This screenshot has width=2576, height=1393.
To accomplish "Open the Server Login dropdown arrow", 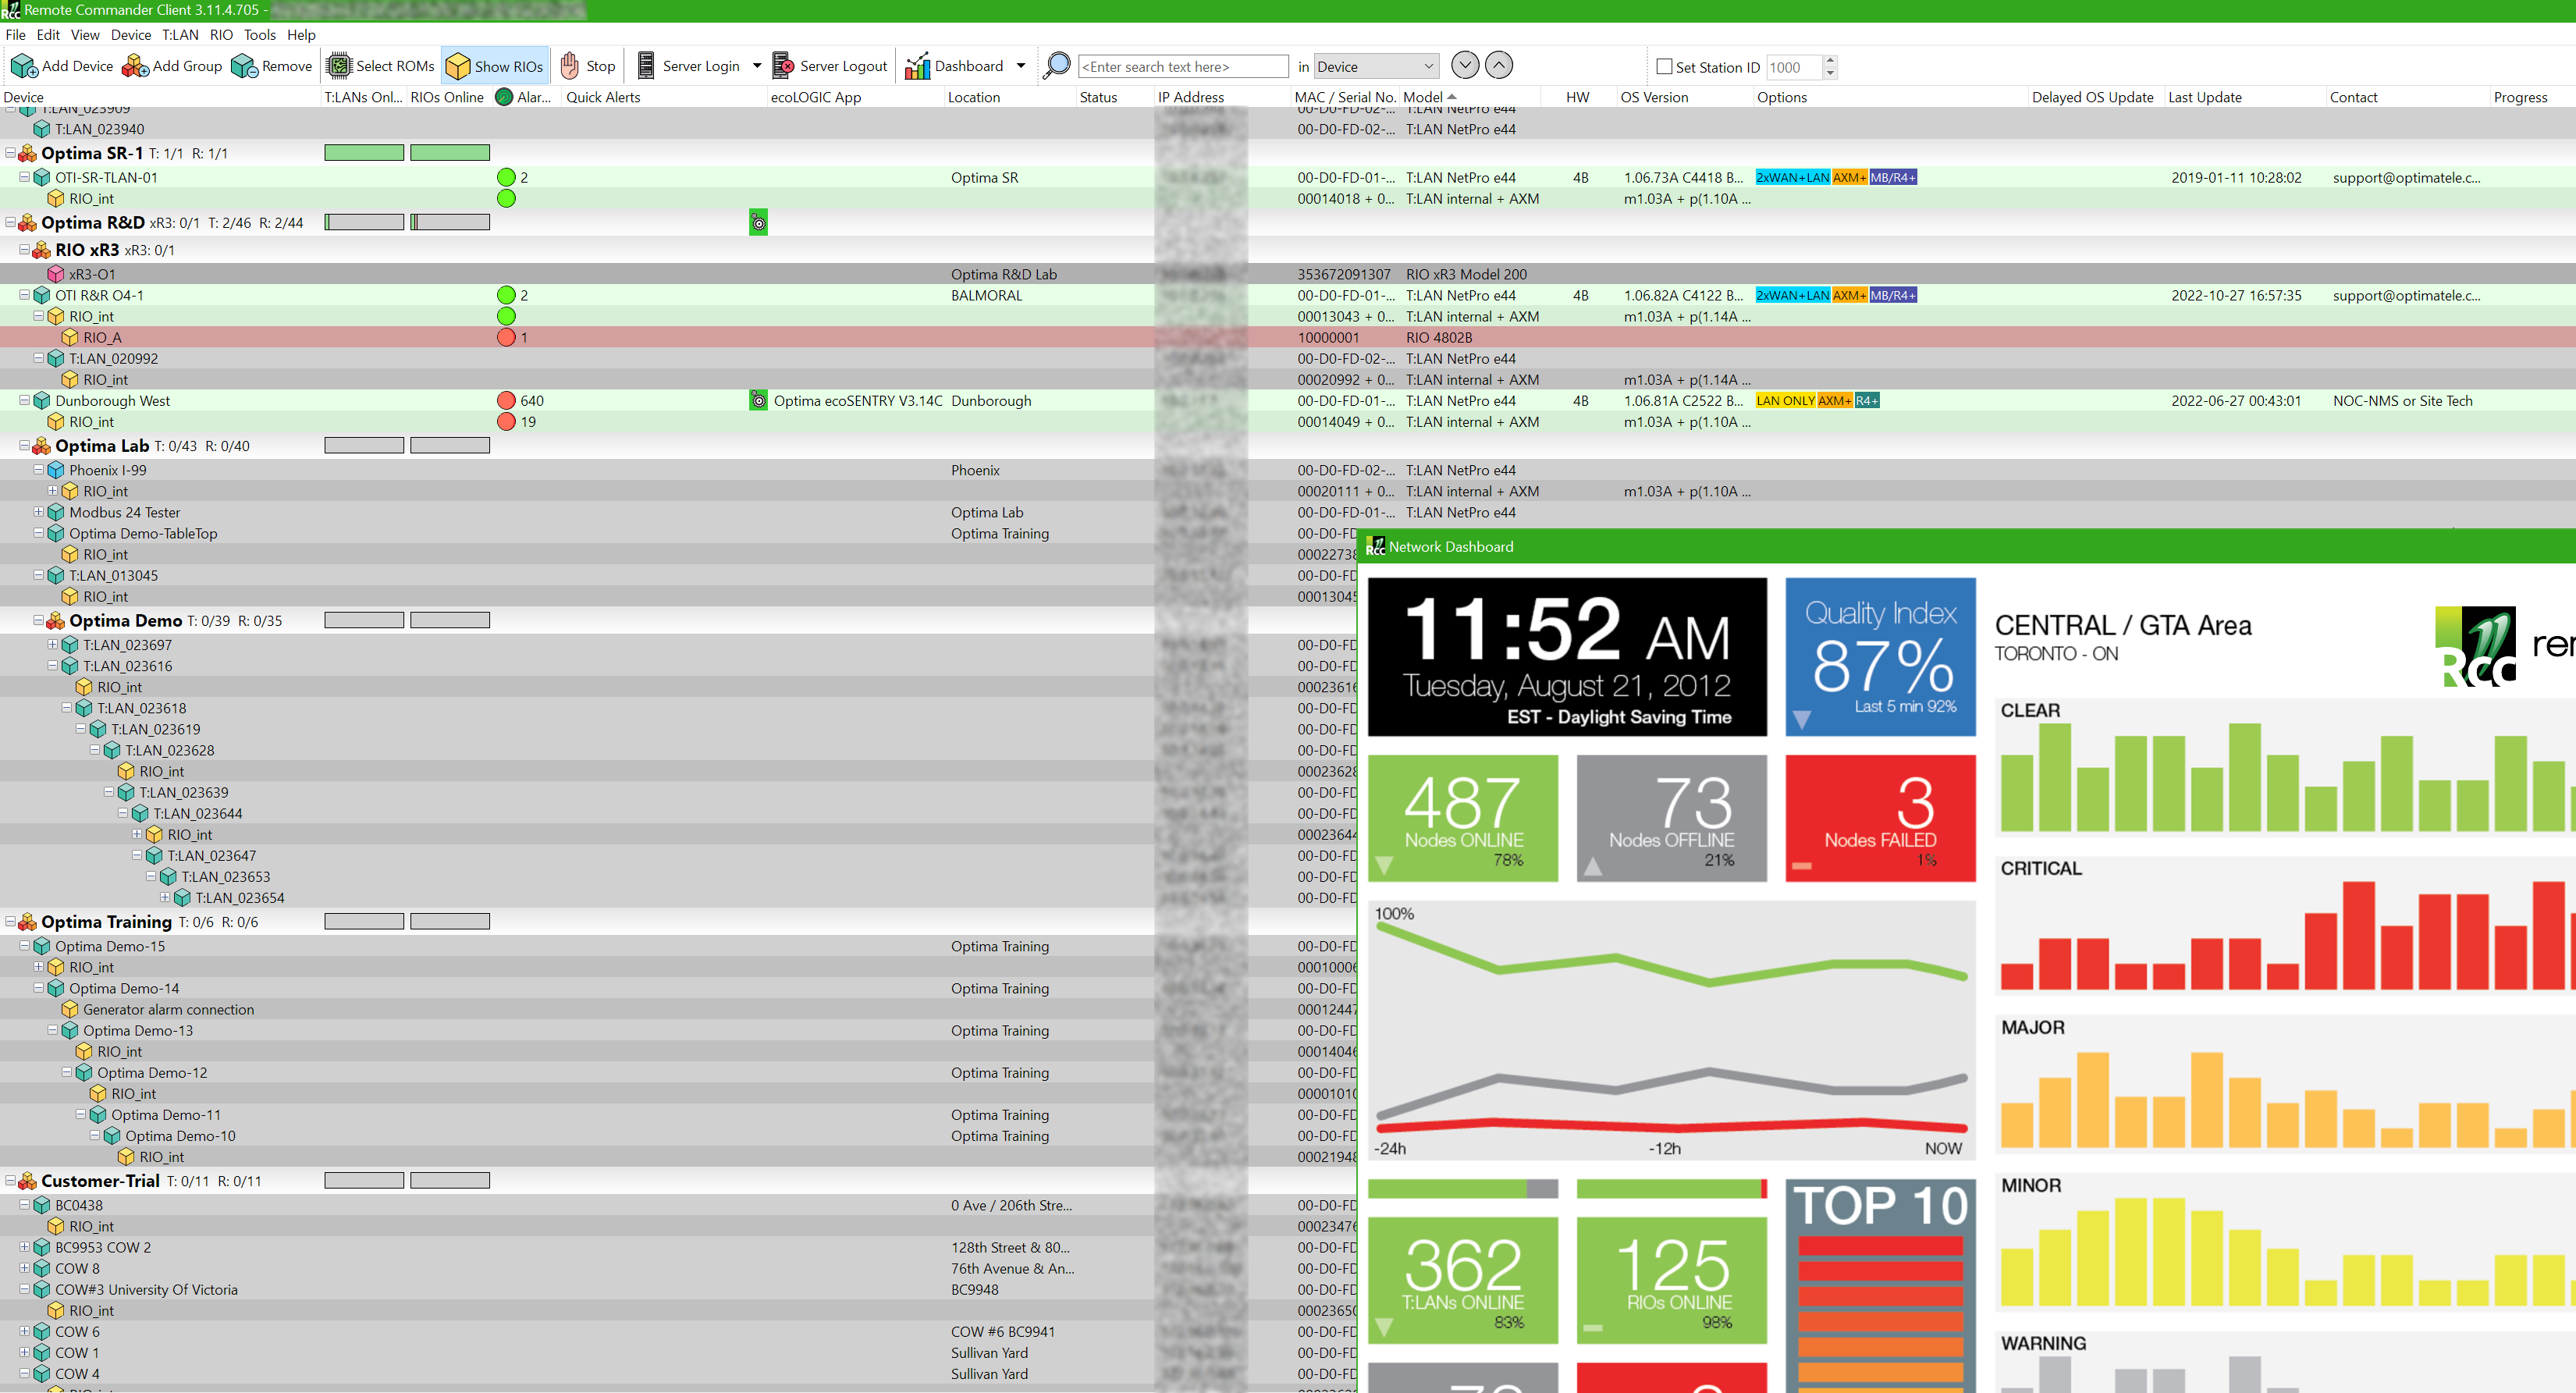I will tap(757, 66).
